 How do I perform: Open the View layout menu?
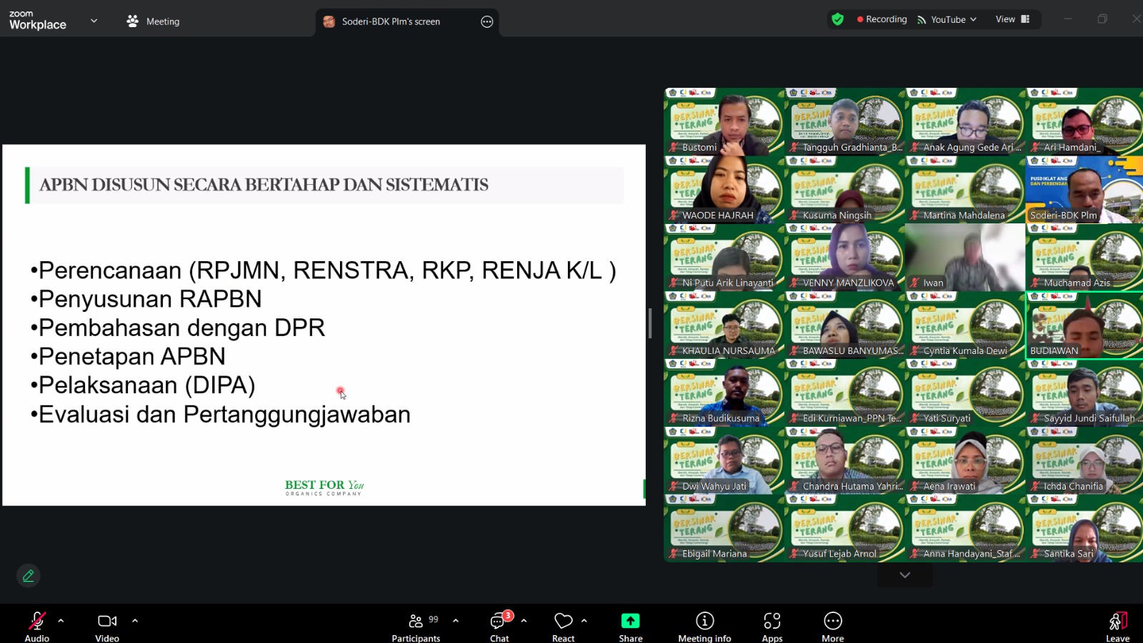click(x=1012, y=19)
